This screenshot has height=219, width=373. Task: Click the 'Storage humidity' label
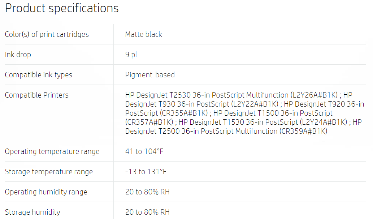32,212
